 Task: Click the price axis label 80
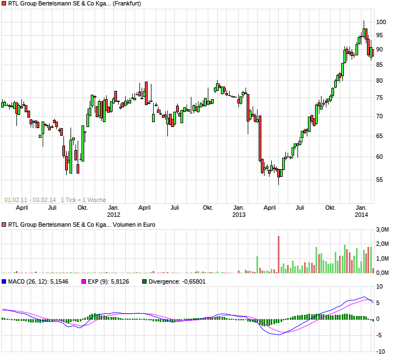380,80
